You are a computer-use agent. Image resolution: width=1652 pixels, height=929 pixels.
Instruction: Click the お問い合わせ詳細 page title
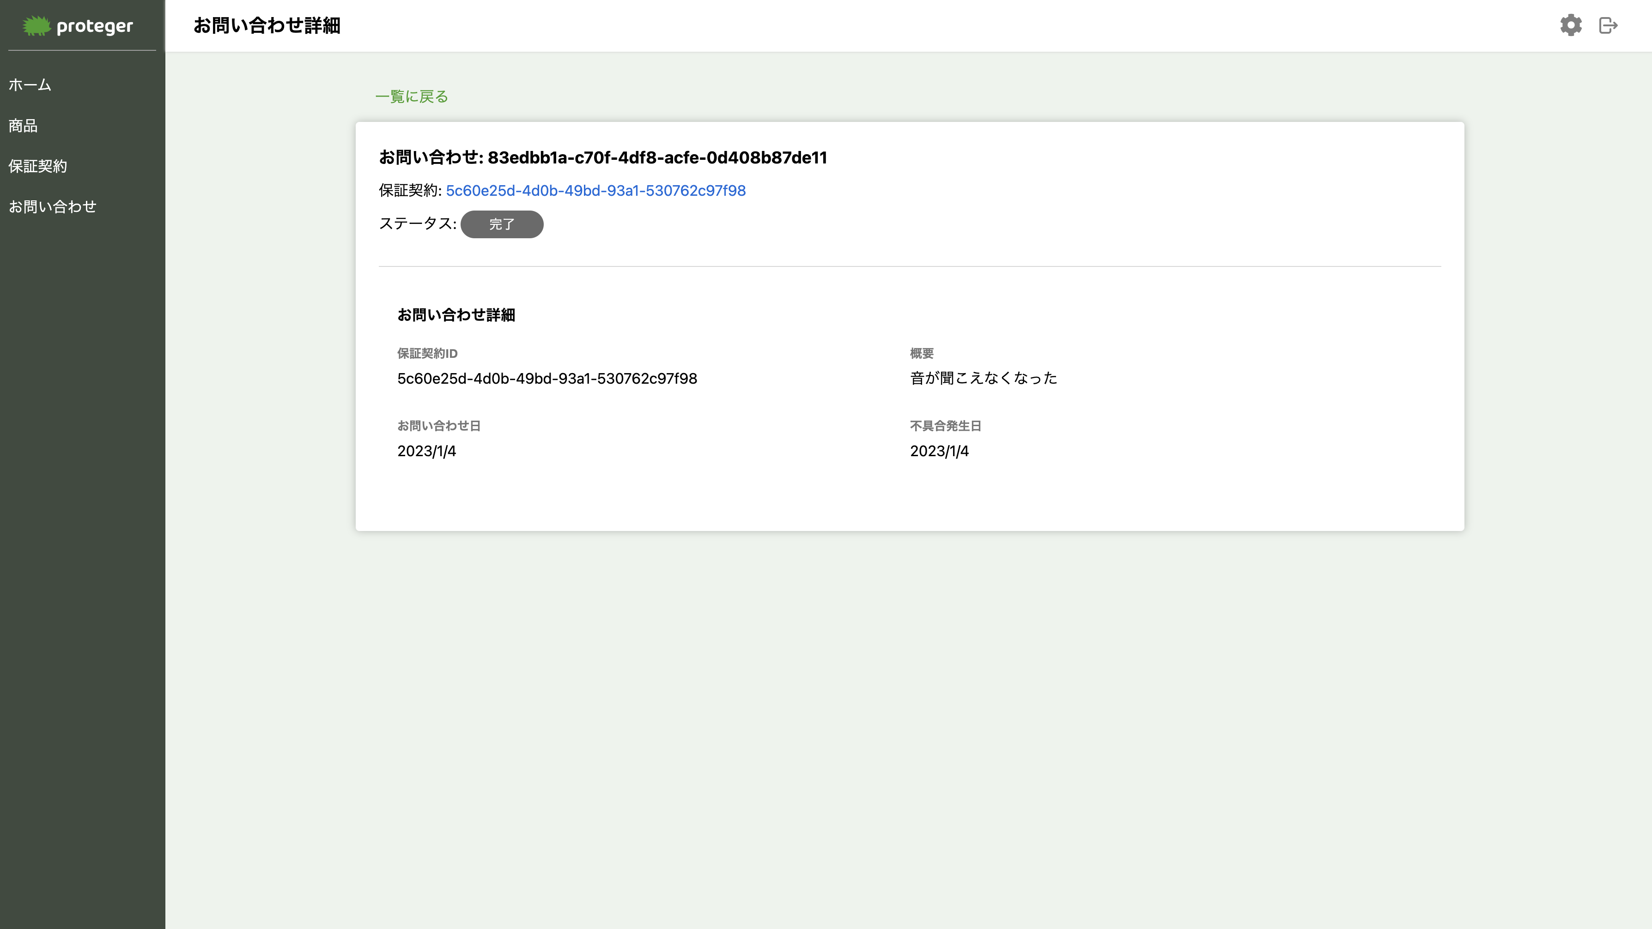coord(266,26)
